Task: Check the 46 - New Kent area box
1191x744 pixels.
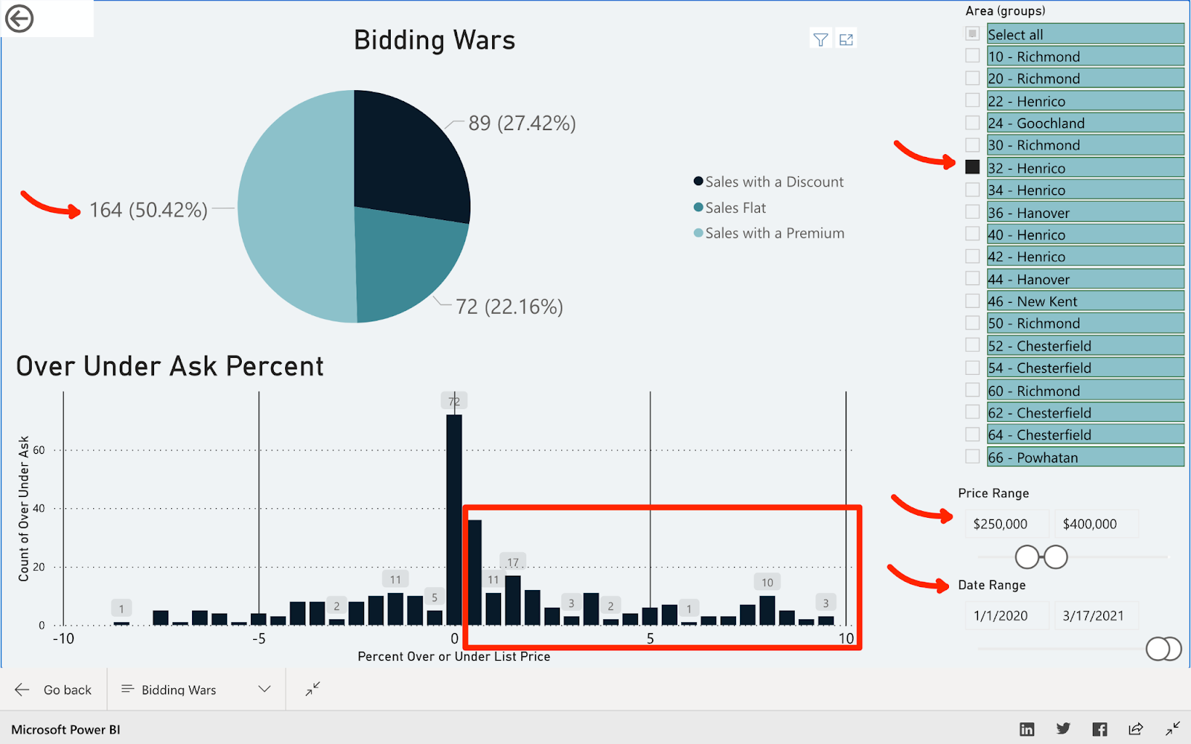Action: pyautogui.click(x=972, y=301)
